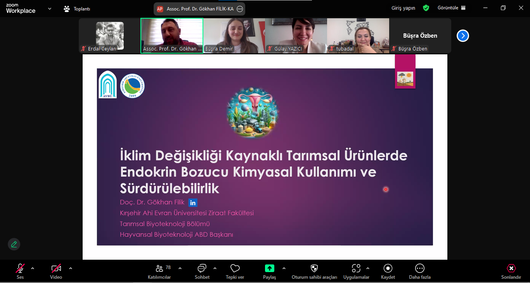530x283 pixels.
Task: Start screen share with Paylaş
Action: click(269, 269)
